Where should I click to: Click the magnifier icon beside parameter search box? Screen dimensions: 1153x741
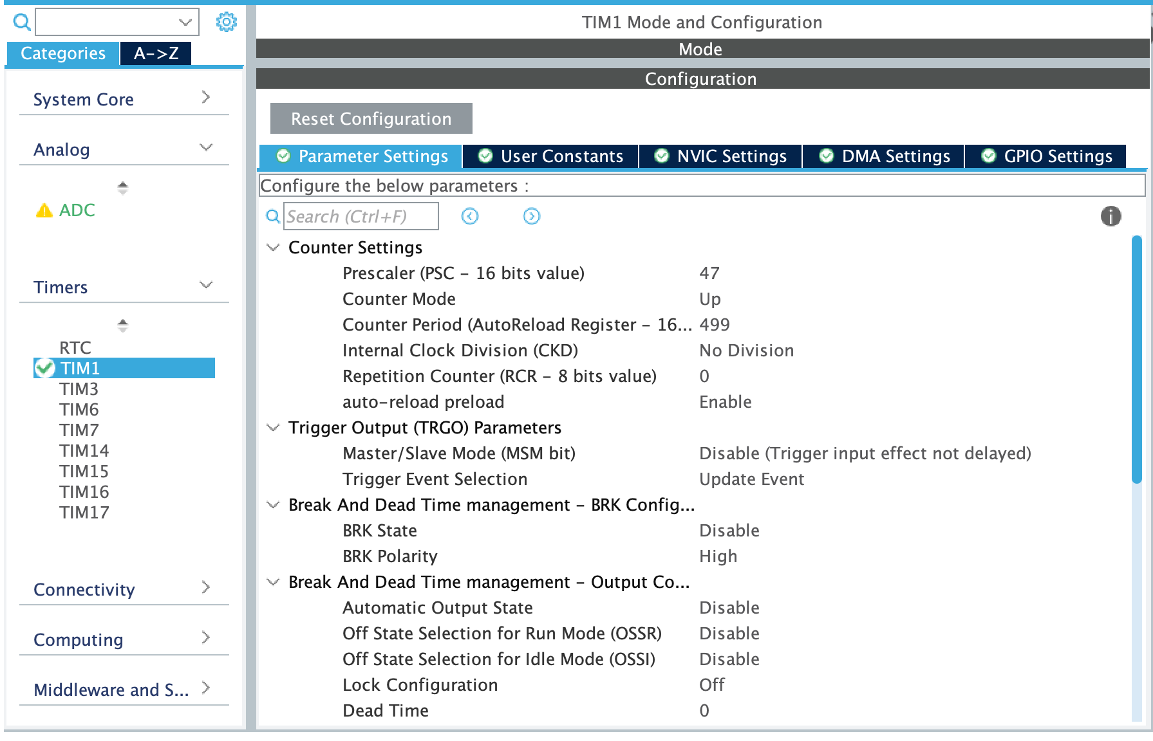[272, 217]
